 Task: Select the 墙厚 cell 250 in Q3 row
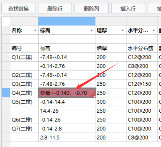pyautogui.click(x=111, y=84)
